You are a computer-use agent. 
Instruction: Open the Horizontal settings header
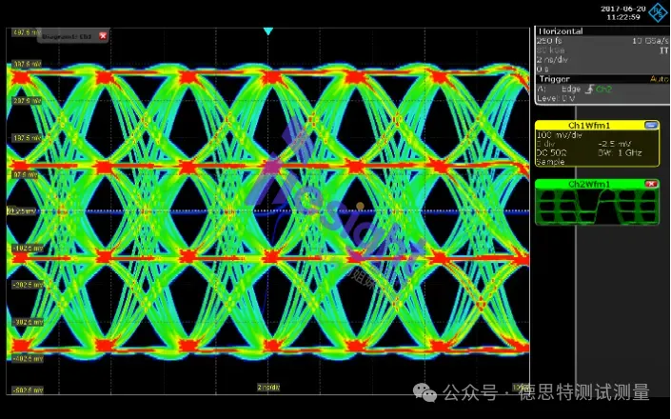[561, 31]
